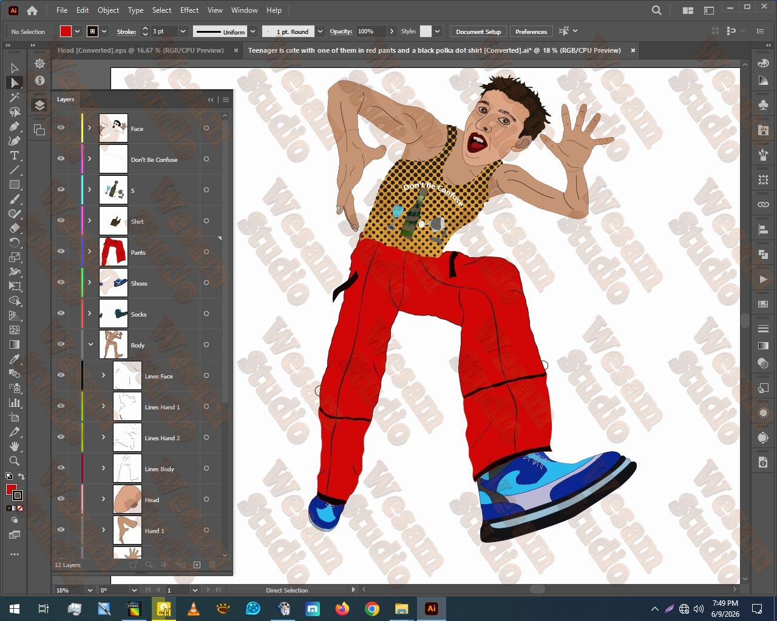This screenshot has height=621, width=777.
Task: Open the Object menu
Action: (x=109, y=10)
